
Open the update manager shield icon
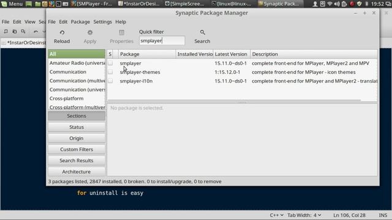[360, 4]
